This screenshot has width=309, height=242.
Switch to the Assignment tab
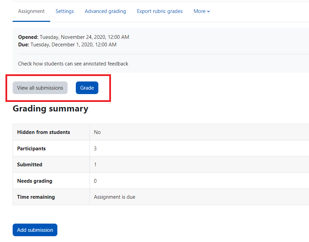coord(31,11)
